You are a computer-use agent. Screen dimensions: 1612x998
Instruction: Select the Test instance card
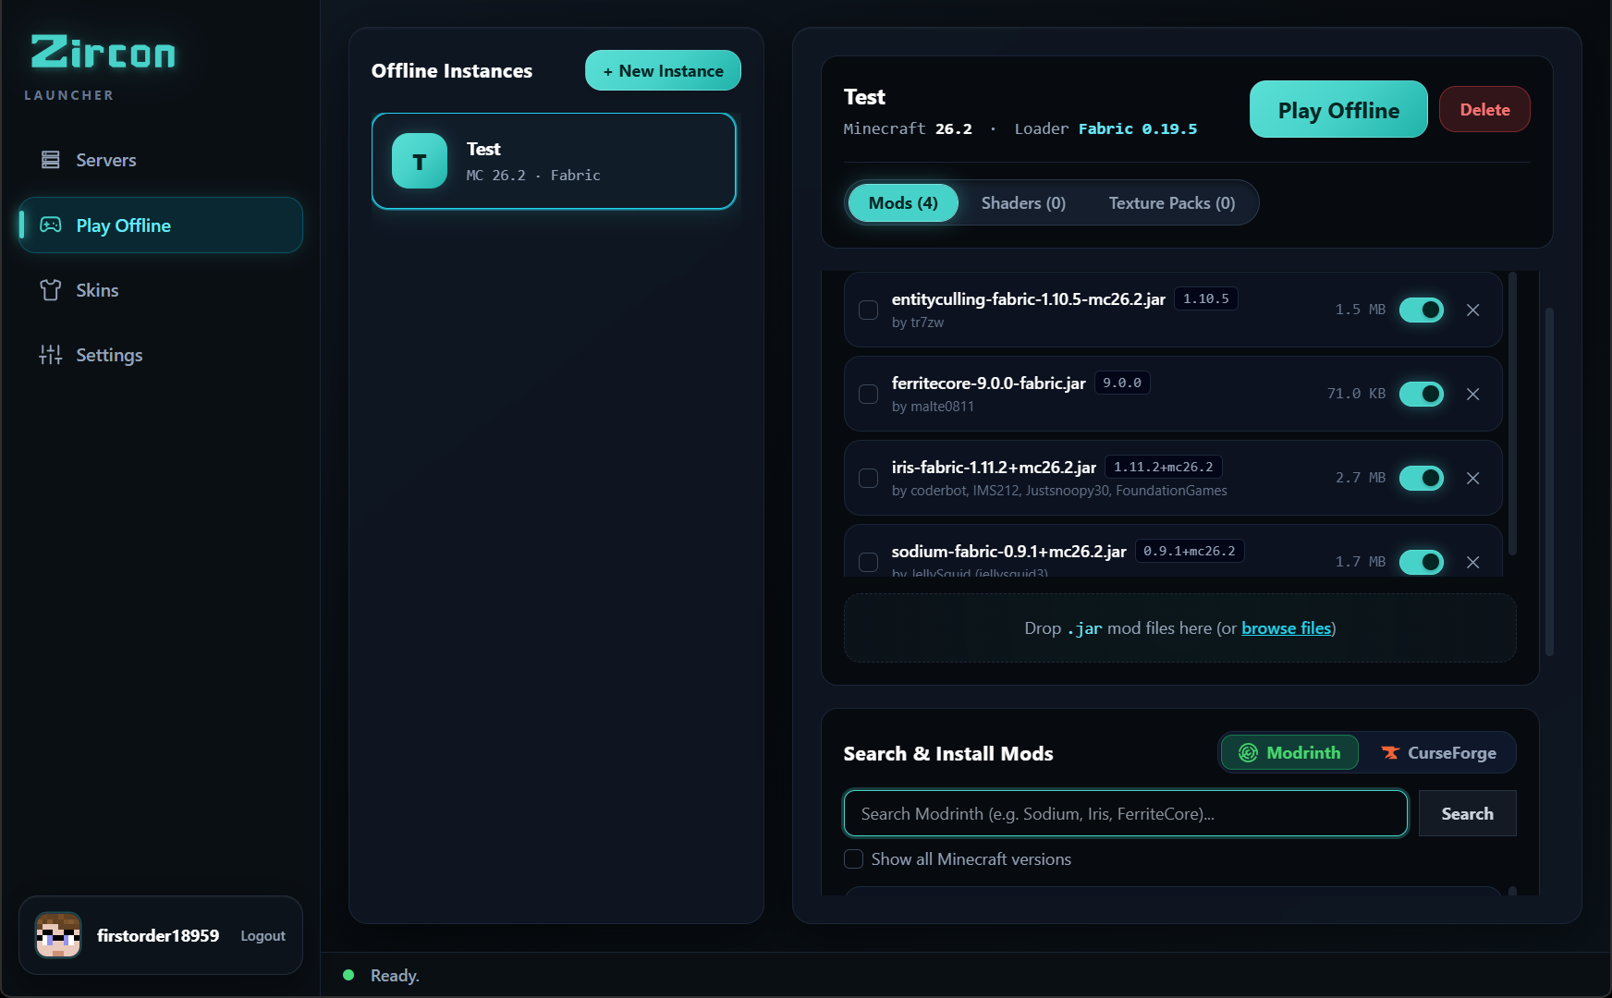click(x=554, y=161)
